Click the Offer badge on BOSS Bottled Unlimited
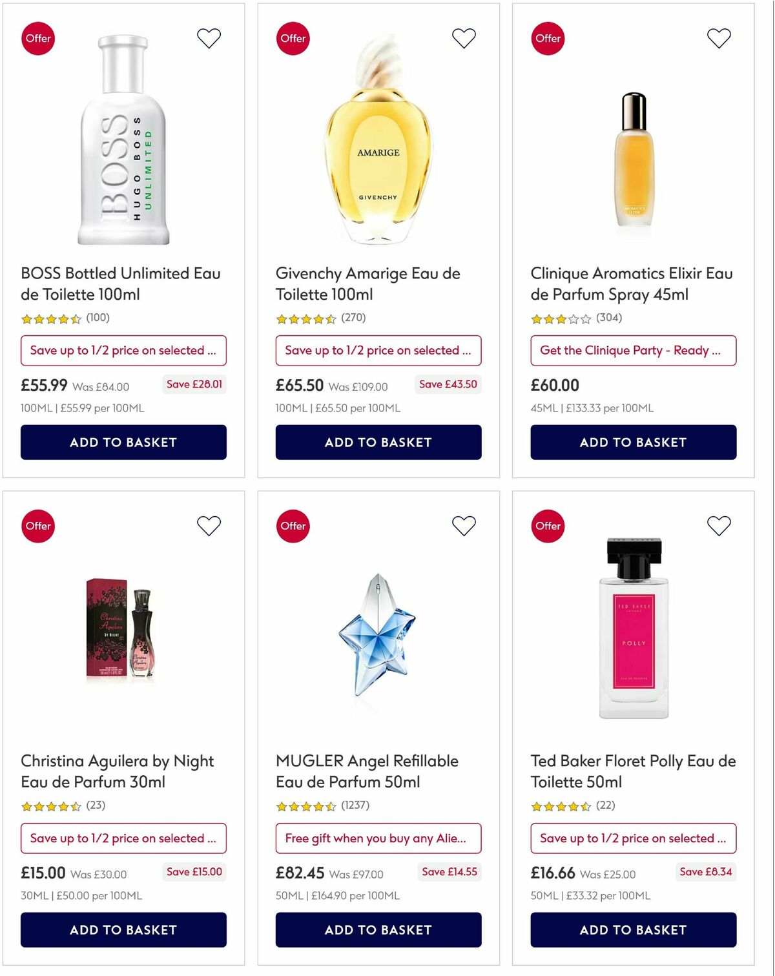The image size is (775, 976). coord(38,38)
